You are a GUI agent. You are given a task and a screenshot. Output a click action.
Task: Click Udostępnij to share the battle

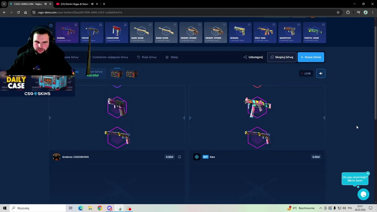253,57
